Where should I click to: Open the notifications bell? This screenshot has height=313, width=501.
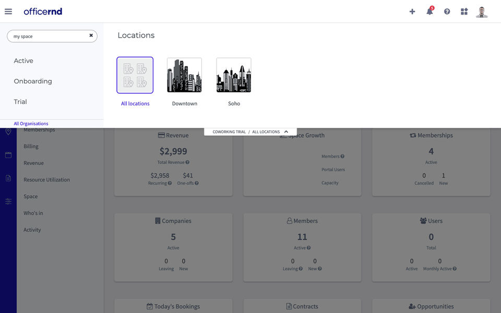pyautogui.click(x=430, y=11)
